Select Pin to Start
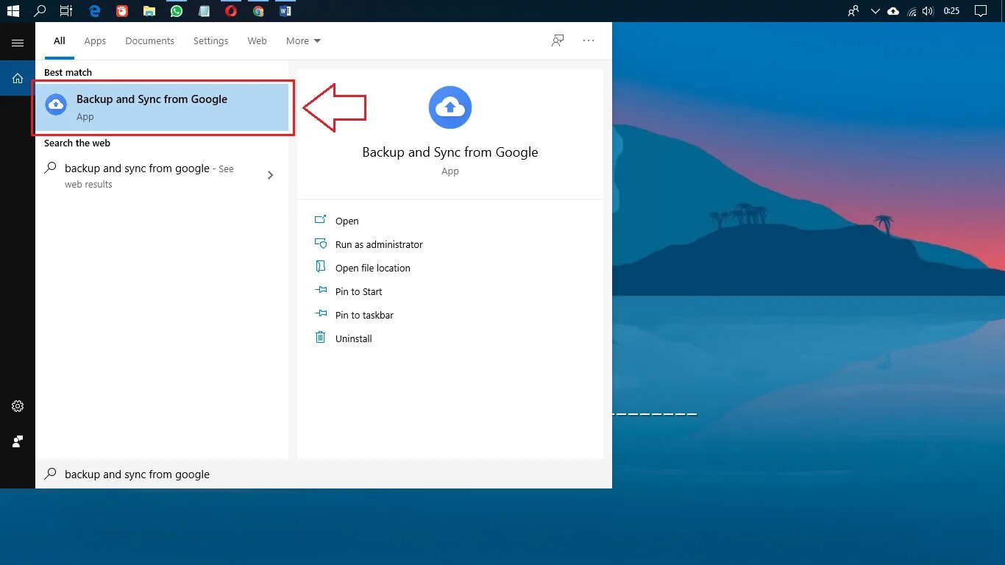The width and height of the screenshot is (1005, 565). click(x=359, y=291)
